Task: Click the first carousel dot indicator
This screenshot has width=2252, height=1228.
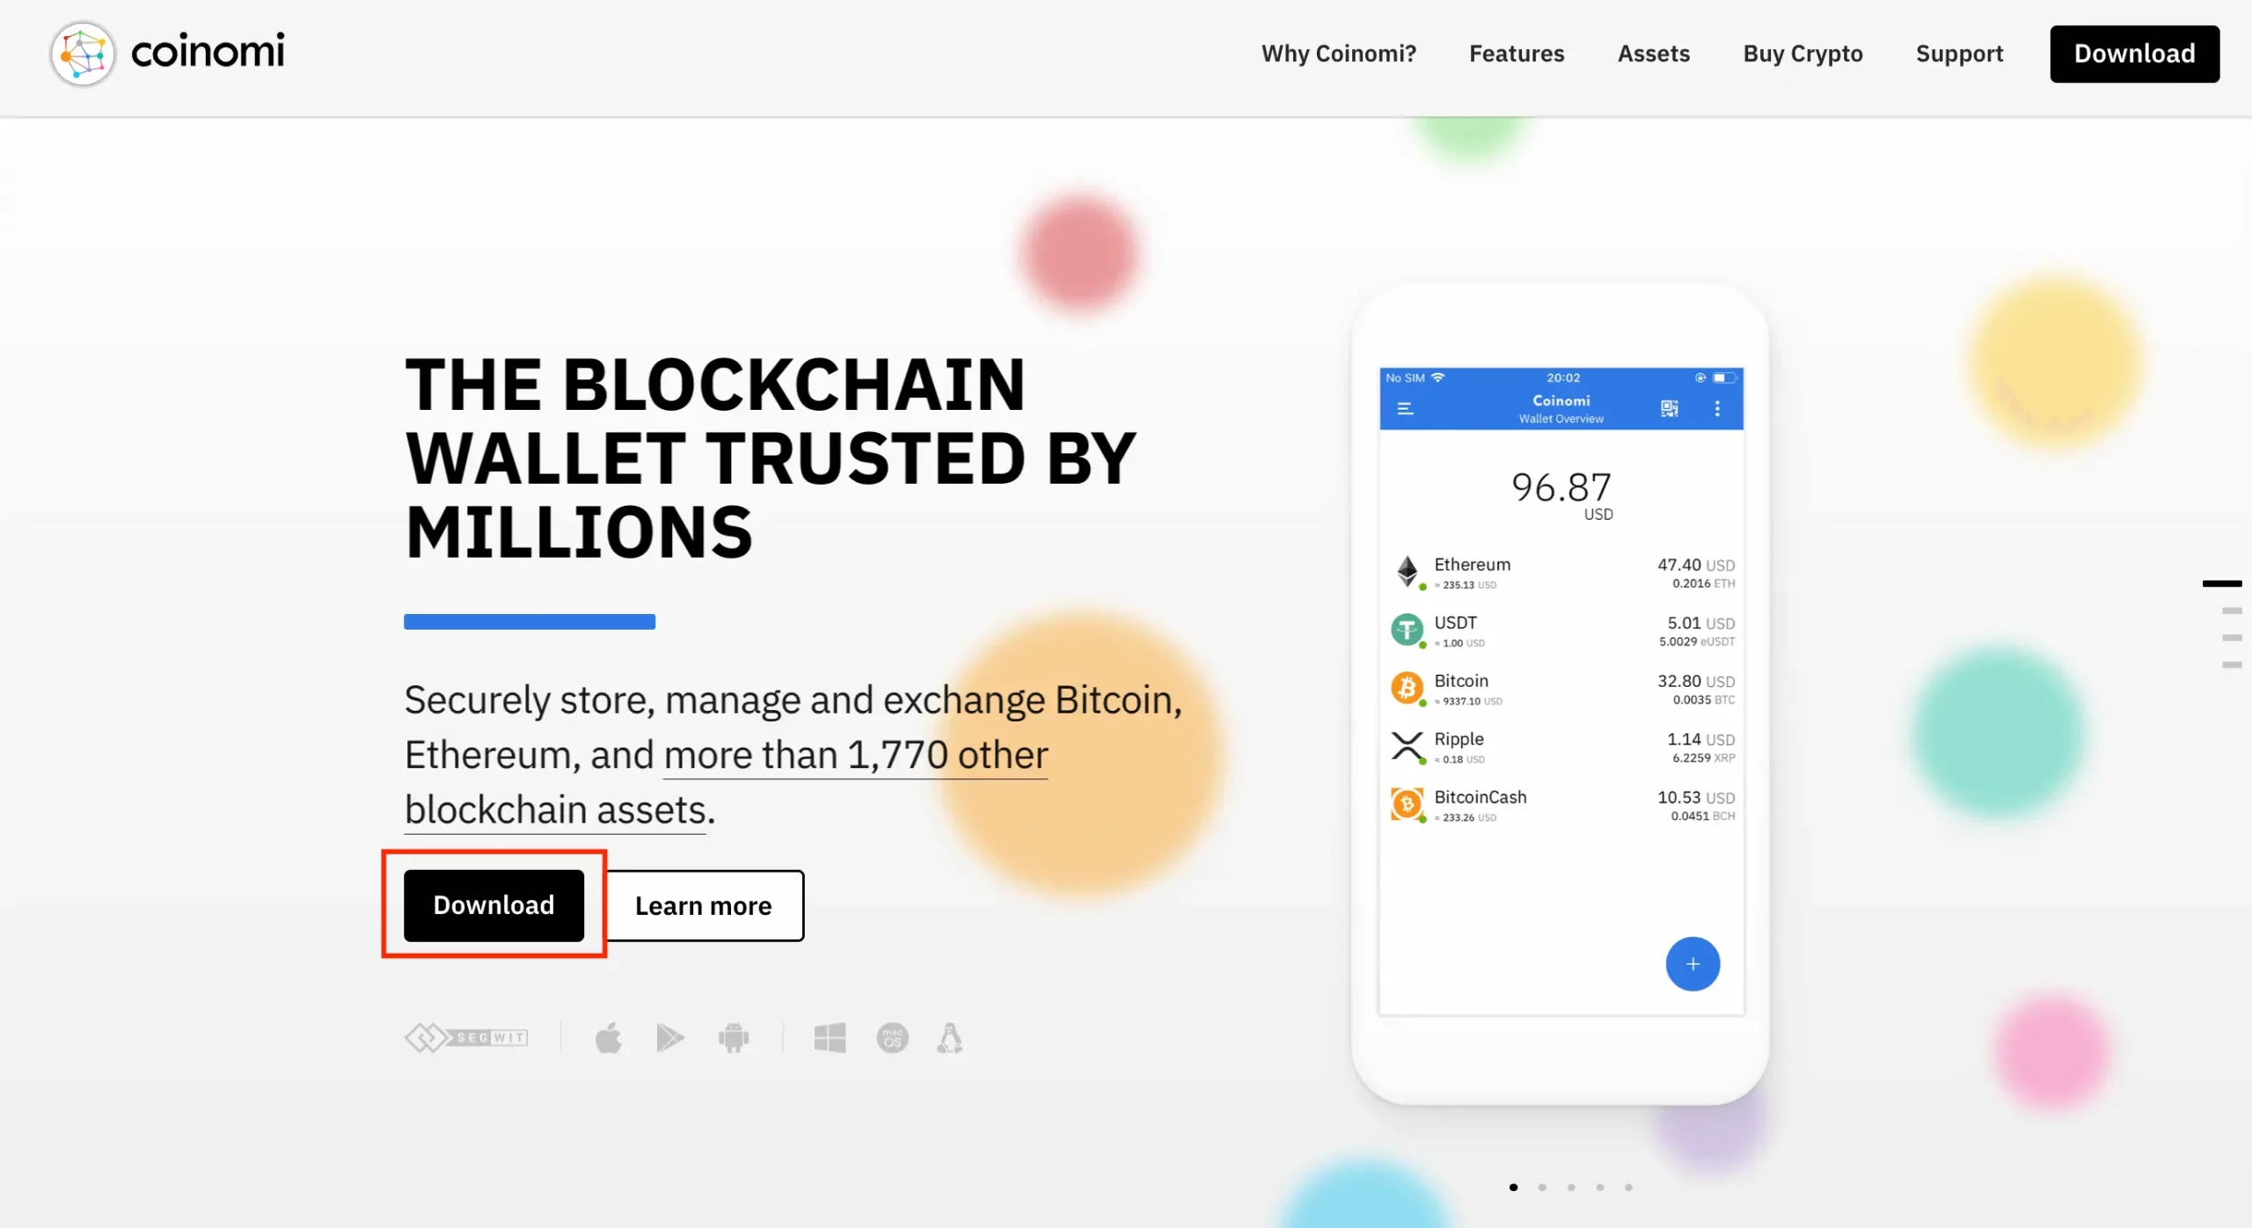Action: [x=1514, y=1186]
